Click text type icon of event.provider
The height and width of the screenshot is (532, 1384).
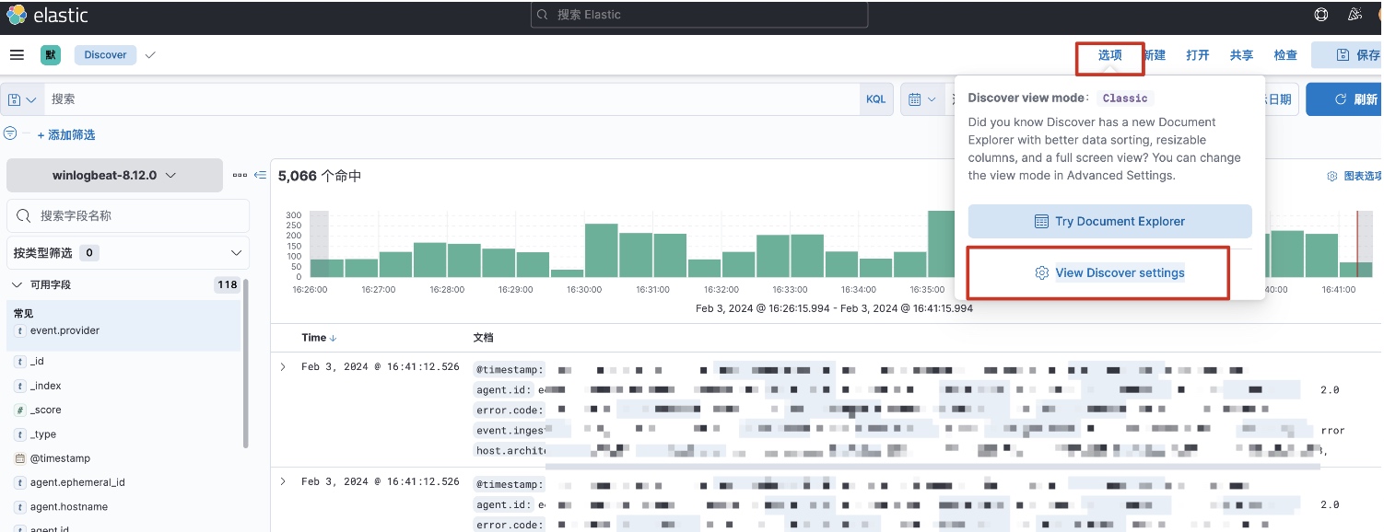tap(20, 330)
